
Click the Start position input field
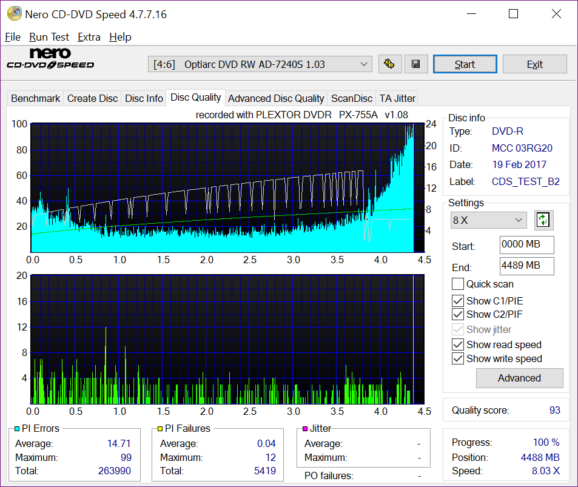pos(526,245)
